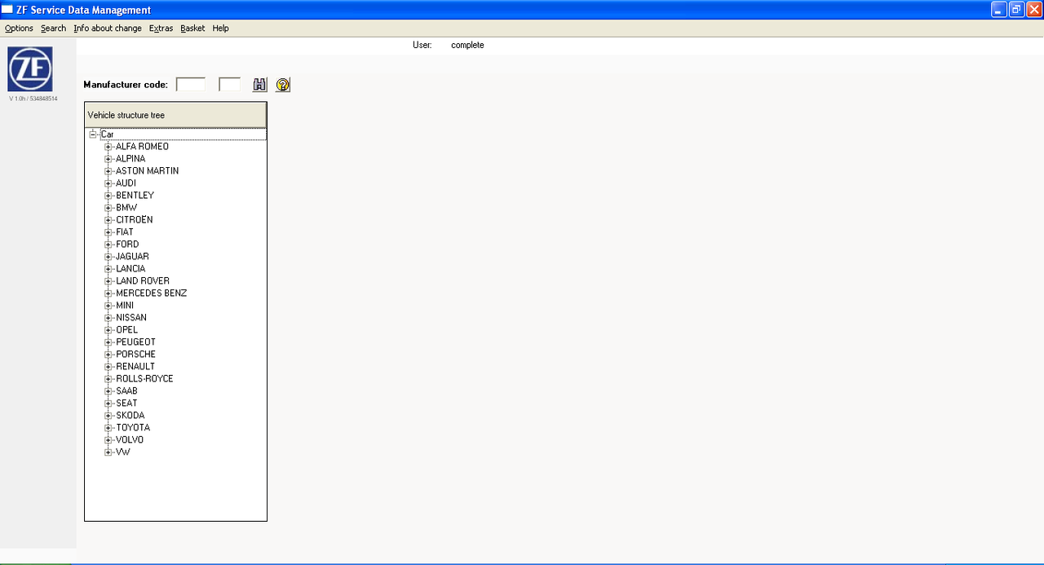The height and width of the screenshot is (565, 1044).
Task: Select SEAT in the tree
Action: click(126, 404)
